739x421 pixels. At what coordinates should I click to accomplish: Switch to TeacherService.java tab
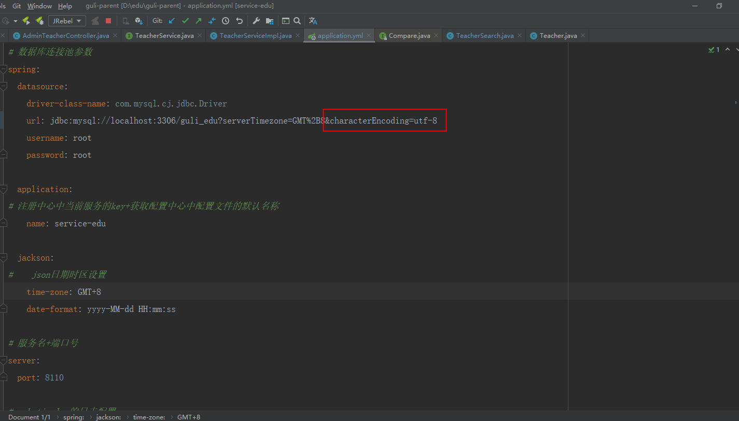click(164, 36)
